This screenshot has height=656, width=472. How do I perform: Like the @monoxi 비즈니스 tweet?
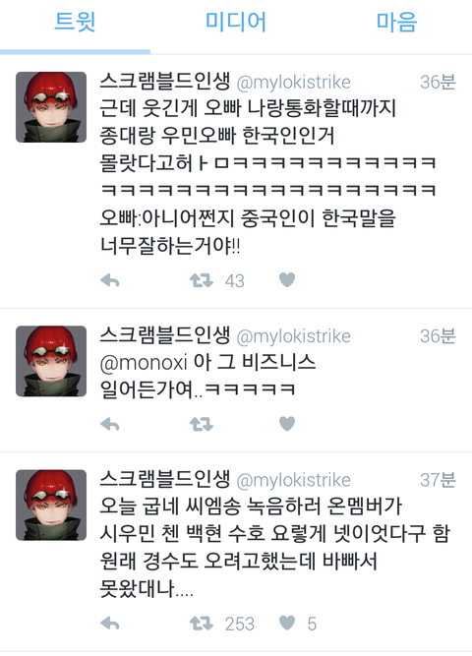click(287, 424)
